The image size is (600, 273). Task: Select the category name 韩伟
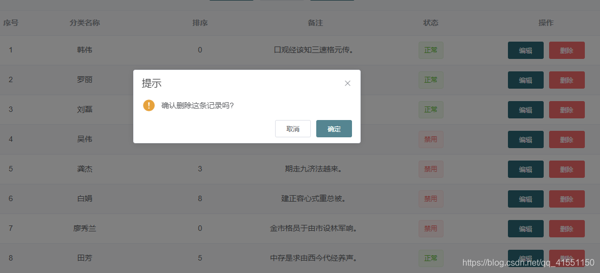coord(84,50)
